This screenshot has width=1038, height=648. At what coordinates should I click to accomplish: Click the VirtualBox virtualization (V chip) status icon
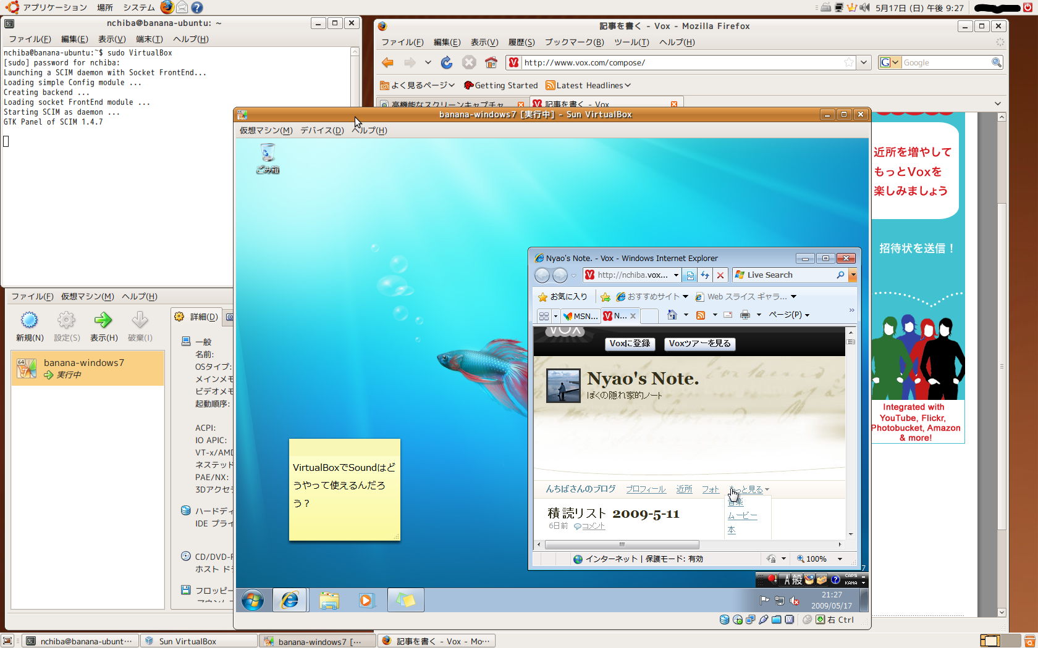coord(790,620)
